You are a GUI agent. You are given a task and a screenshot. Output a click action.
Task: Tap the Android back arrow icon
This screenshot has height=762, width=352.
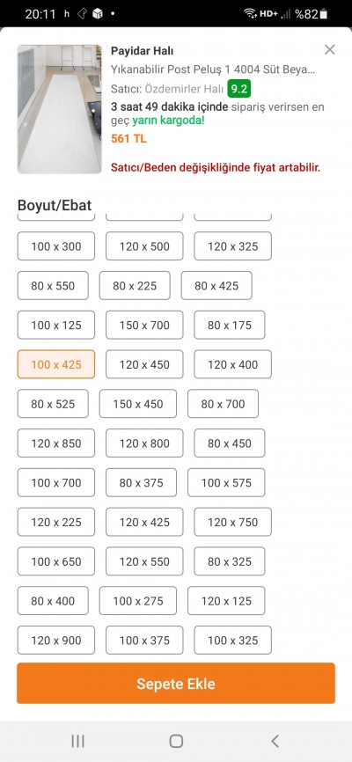tap(275, 741)
